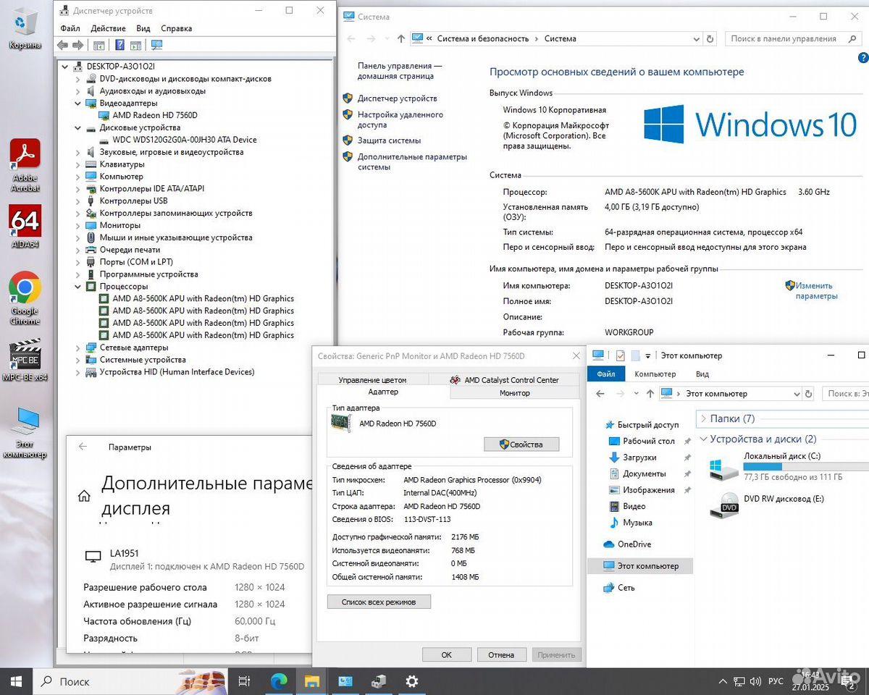Open 'Файл' menu in Device Manager

coord(70,28)
